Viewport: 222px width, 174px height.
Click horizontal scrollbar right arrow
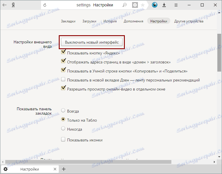click(214, 162)
